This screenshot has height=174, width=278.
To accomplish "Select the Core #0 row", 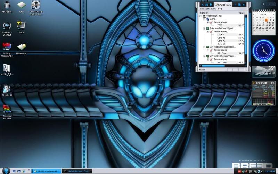I will point(230,34).
